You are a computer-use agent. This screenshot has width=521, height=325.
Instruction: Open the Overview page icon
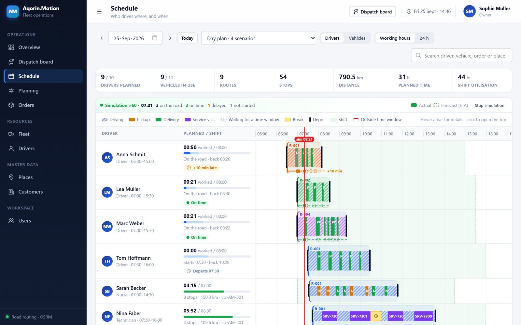click(11, 47)
